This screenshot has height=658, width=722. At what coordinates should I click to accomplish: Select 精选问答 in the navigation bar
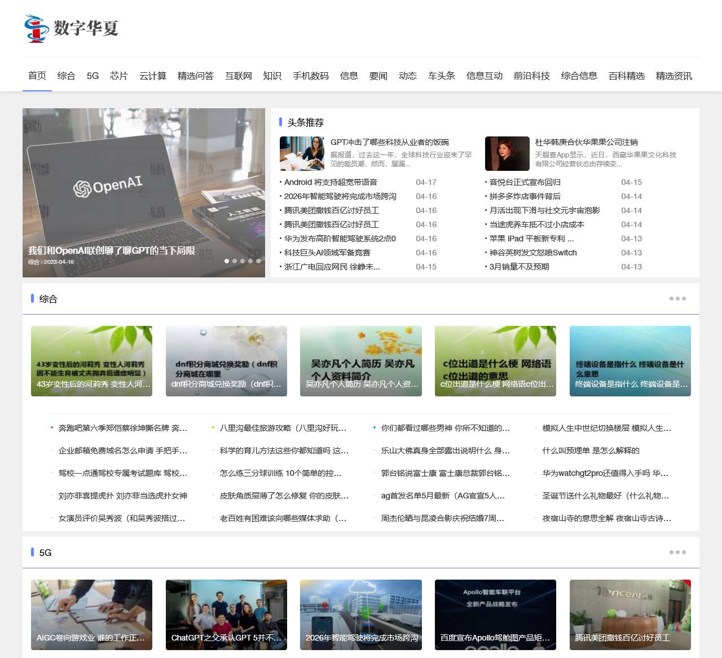pyautogui.click(x=196, y=76)
